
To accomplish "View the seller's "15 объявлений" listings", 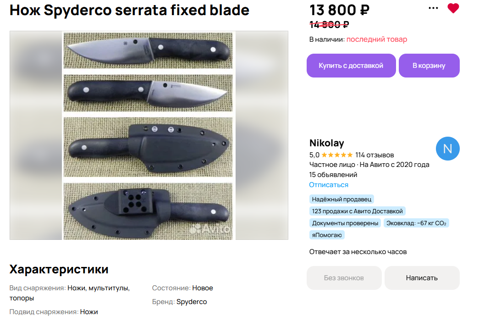I will point(333,175).
